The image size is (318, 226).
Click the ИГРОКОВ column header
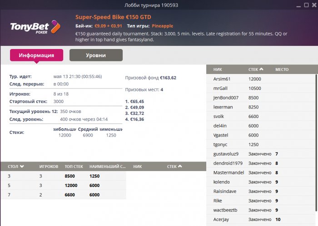[x=48, y=167]
